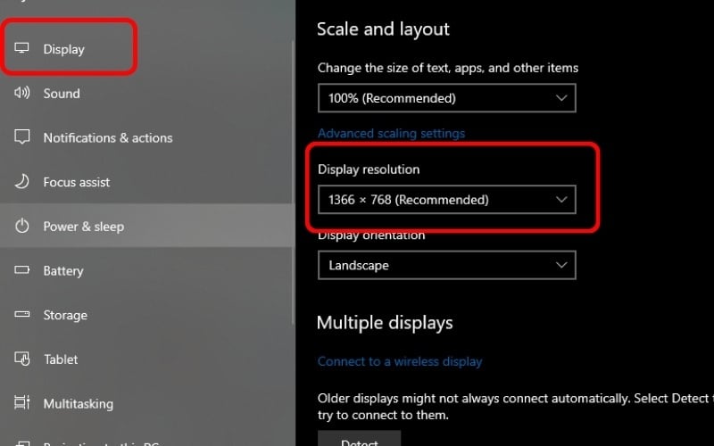
Task: Click Connect to a wireless display
Action: pyautogui.click(x=400, y=361)
